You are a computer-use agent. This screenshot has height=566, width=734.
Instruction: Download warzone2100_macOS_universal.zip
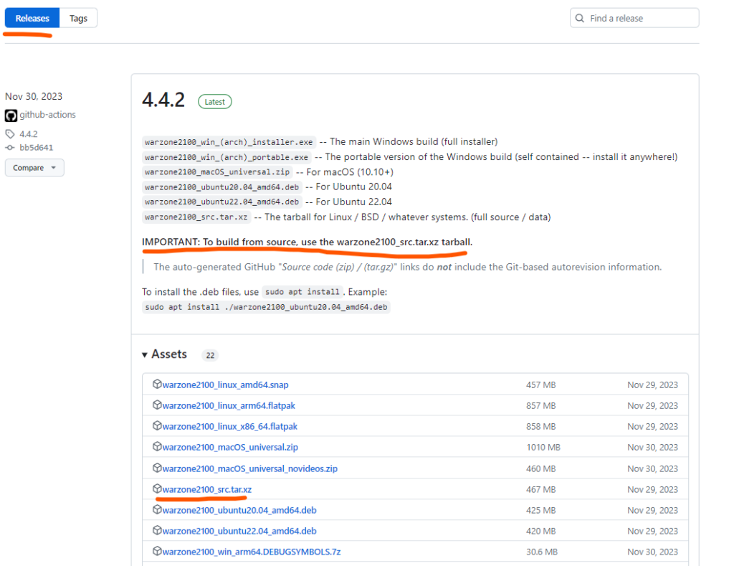(x=230, y=447)
